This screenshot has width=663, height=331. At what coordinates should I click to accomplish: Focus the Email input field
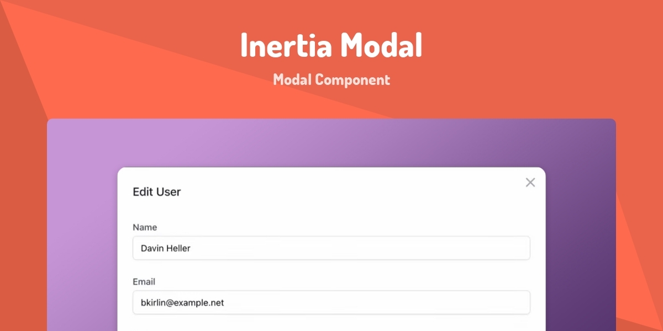[x=331, y=303]
